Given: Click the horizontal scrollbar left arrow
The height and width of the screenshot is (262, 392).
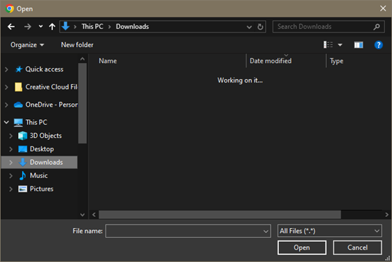Looking at the screenshot, I should 94,215.
